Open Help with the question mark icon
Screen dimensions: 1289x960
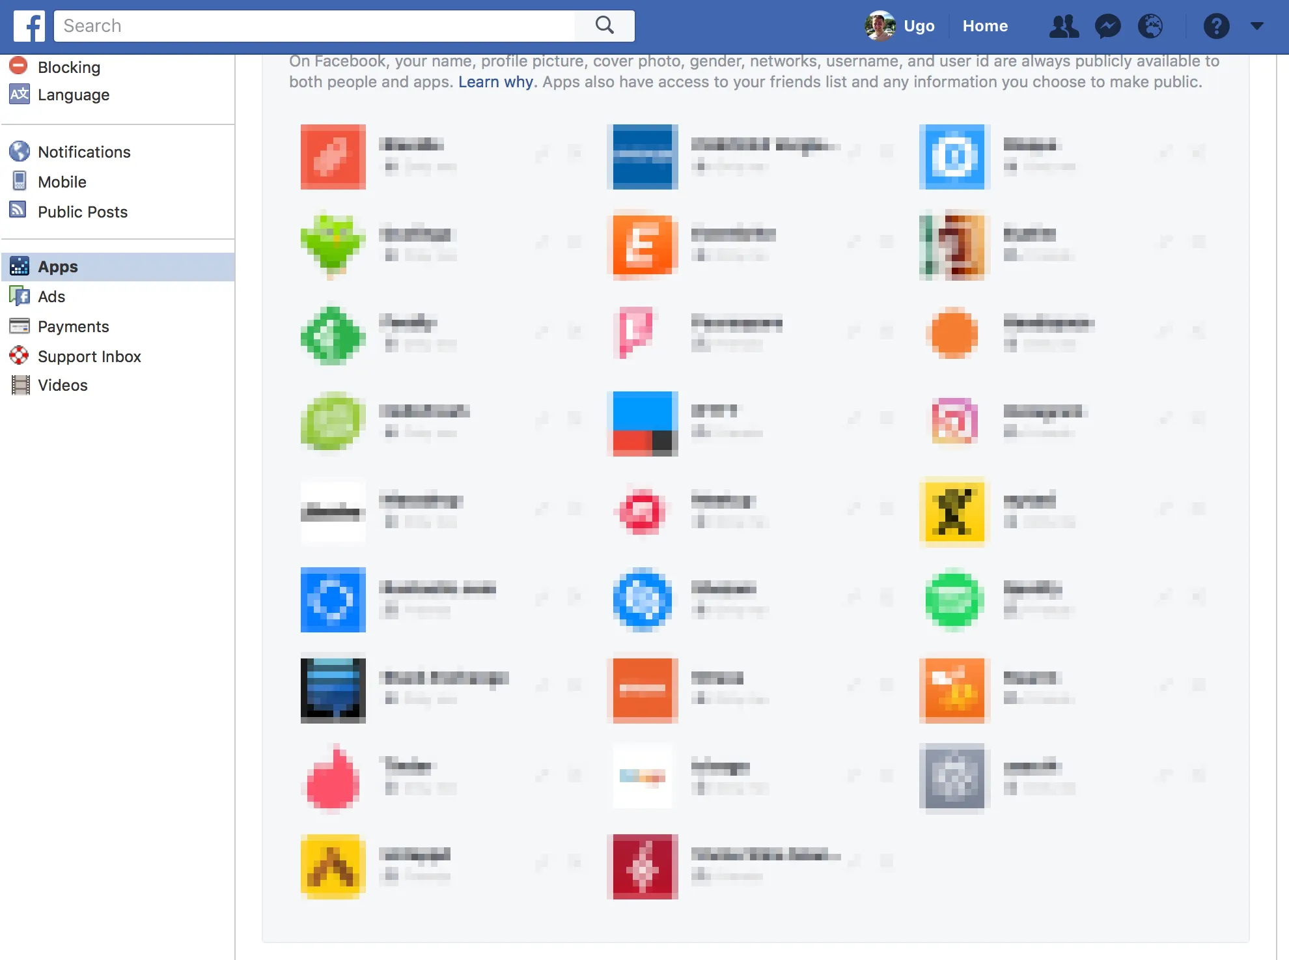point(1216,26)
